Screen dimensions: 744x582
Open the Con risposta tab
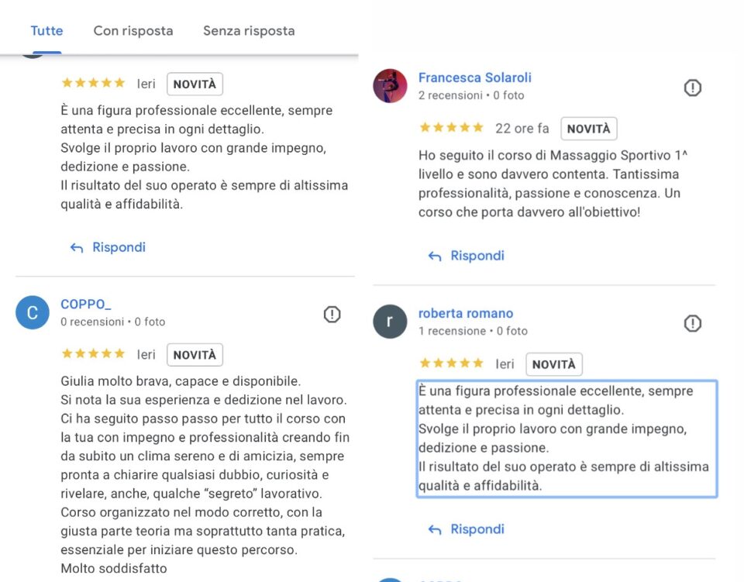click(133, 31)
